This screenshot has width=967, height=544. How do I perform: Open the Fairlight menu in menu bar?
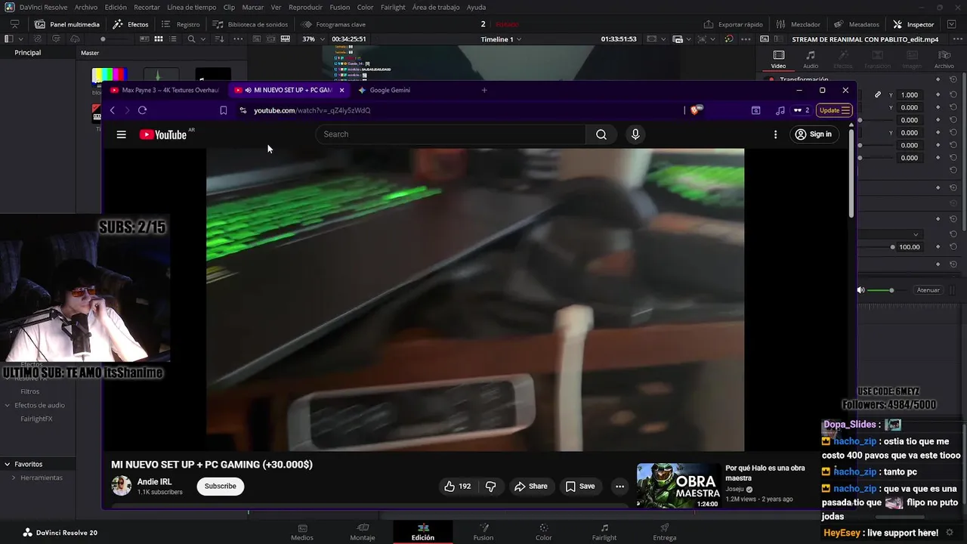point(393,7)
